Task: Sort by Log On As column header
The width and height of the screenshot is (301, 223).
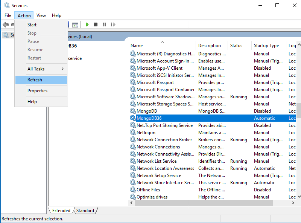Action: (x=291, y=46)
